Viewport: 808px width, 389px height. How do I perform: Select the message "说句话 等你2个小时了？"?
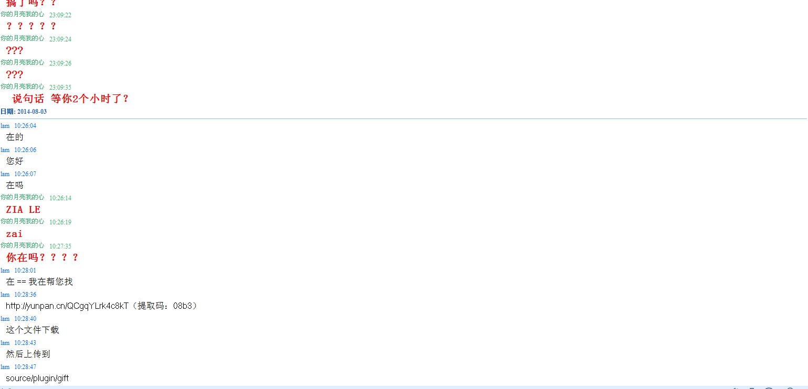[70, 99]
